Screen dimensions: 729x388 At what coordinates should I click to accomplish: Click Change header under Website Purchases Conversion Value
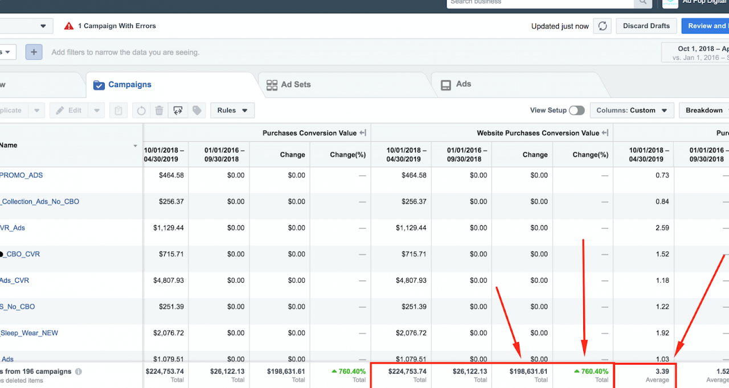[522, 155]
